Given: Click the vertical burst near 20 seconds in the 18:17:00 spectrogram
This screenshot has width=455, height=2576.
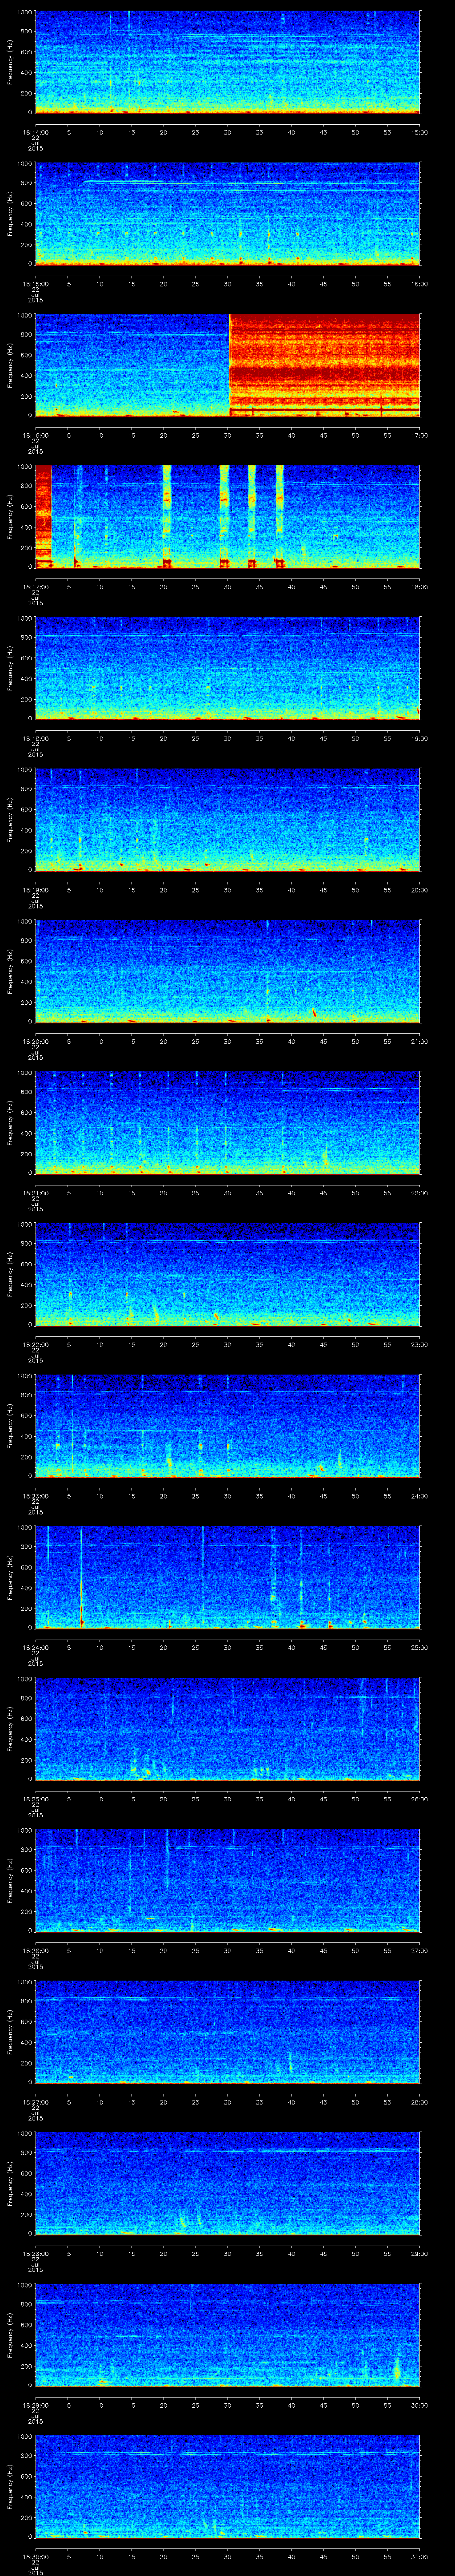Looking at the screenshot, I should (x=167, y=516).
